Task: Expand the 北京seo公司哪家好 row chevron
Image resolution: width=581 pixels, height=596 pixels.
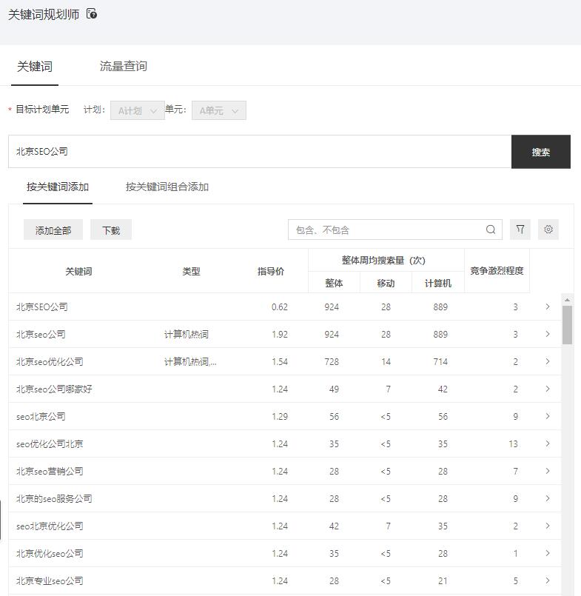Action: 548,389
